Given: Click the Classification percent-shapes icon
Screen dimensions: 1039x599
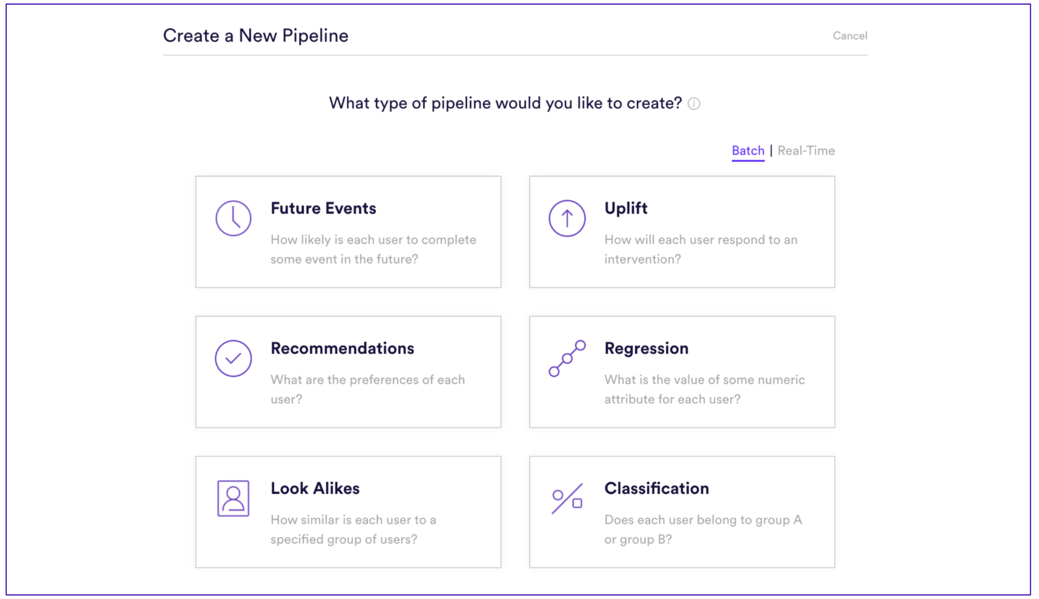Looking at the screenshot, I should [x=567, y=498].
